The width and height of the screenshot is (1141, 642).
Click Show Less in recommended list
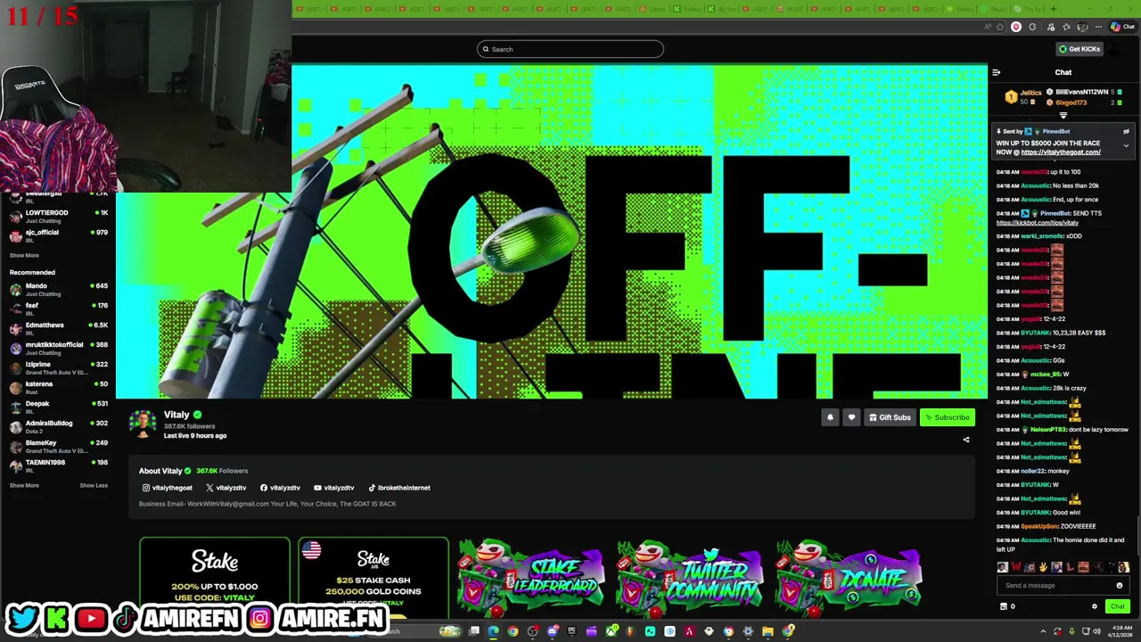[x=94, y=486]
